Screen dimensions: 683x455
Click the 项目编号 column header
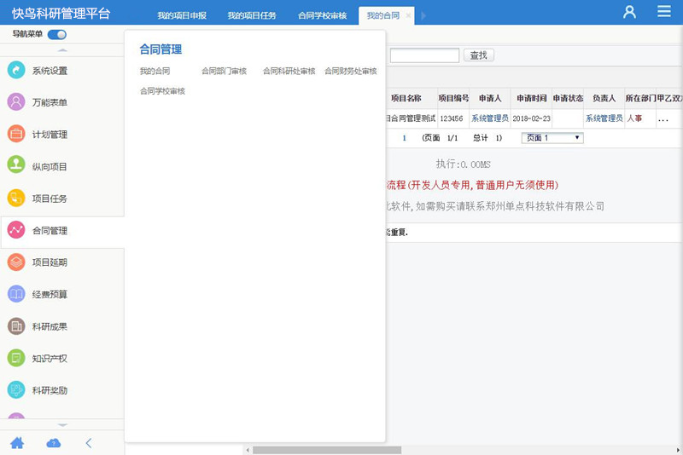click(x=453, y=98)
